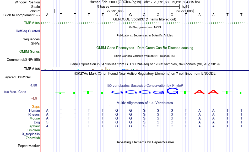Viewport: 249px width, 152px height.
Task: Click the orange 1 in Gaps row
Action: 110,107
